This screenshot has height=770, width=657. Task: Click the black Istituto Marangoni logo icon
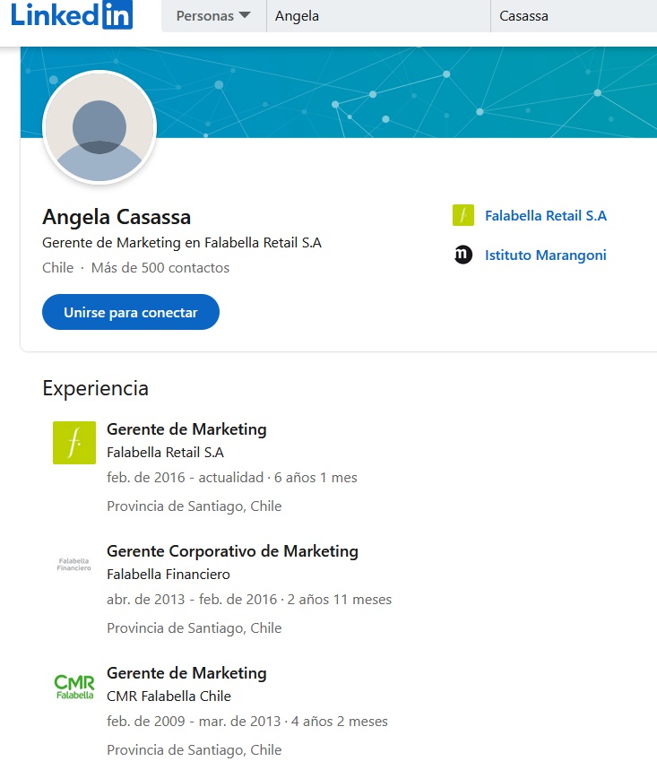point(463,255)
